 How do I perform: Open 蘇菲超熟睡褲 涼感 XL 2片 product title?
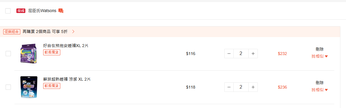coord(67,79)
